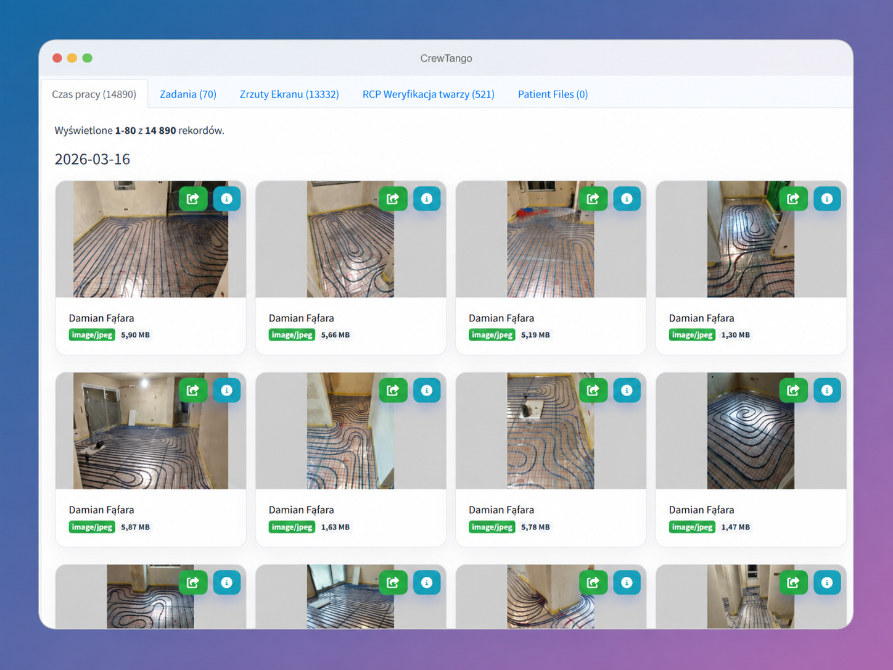The image size is (893, 670).
Task: Click the share icon on the 5,90 MB photo card
Action: [193, 199]
